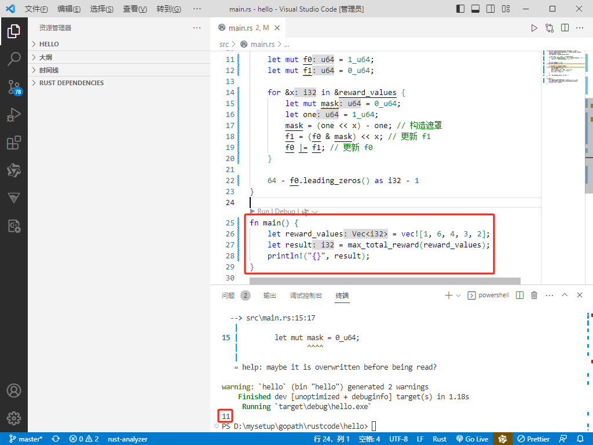Maximize panel size chevron
This screenshot has width=593, height=445.
tap(565, 295)
